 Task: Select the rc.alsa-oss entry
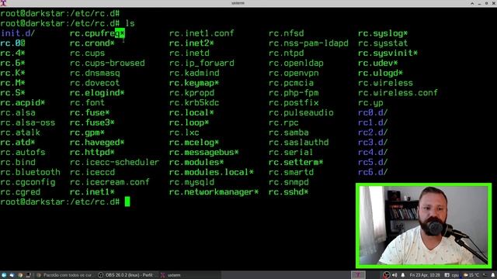(28, 122)
